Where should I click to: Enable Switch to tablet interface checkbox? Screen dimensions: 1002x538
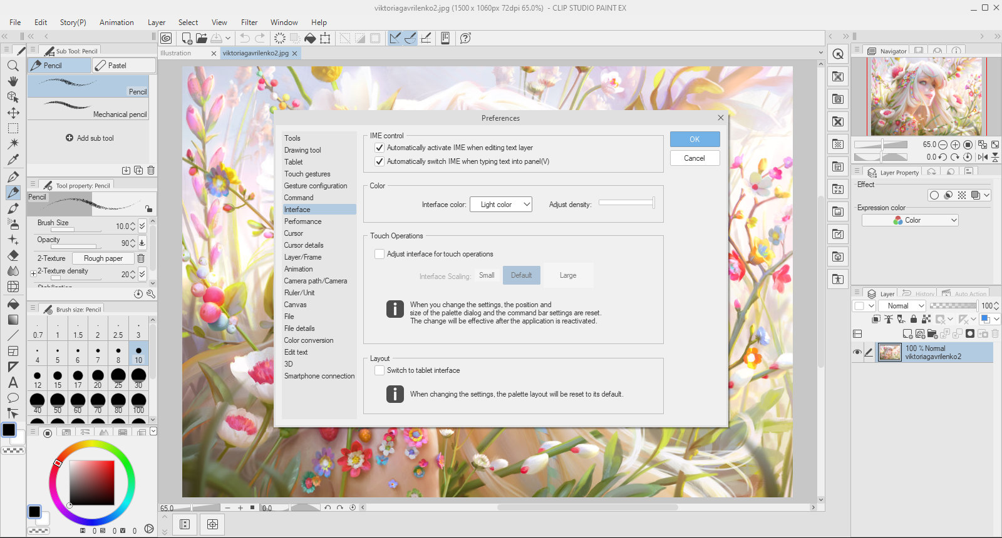click(x=380, y=370)
